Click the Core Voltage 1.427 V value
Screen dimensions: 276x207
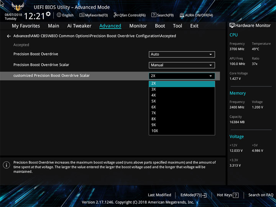click(x=235, y=79)
